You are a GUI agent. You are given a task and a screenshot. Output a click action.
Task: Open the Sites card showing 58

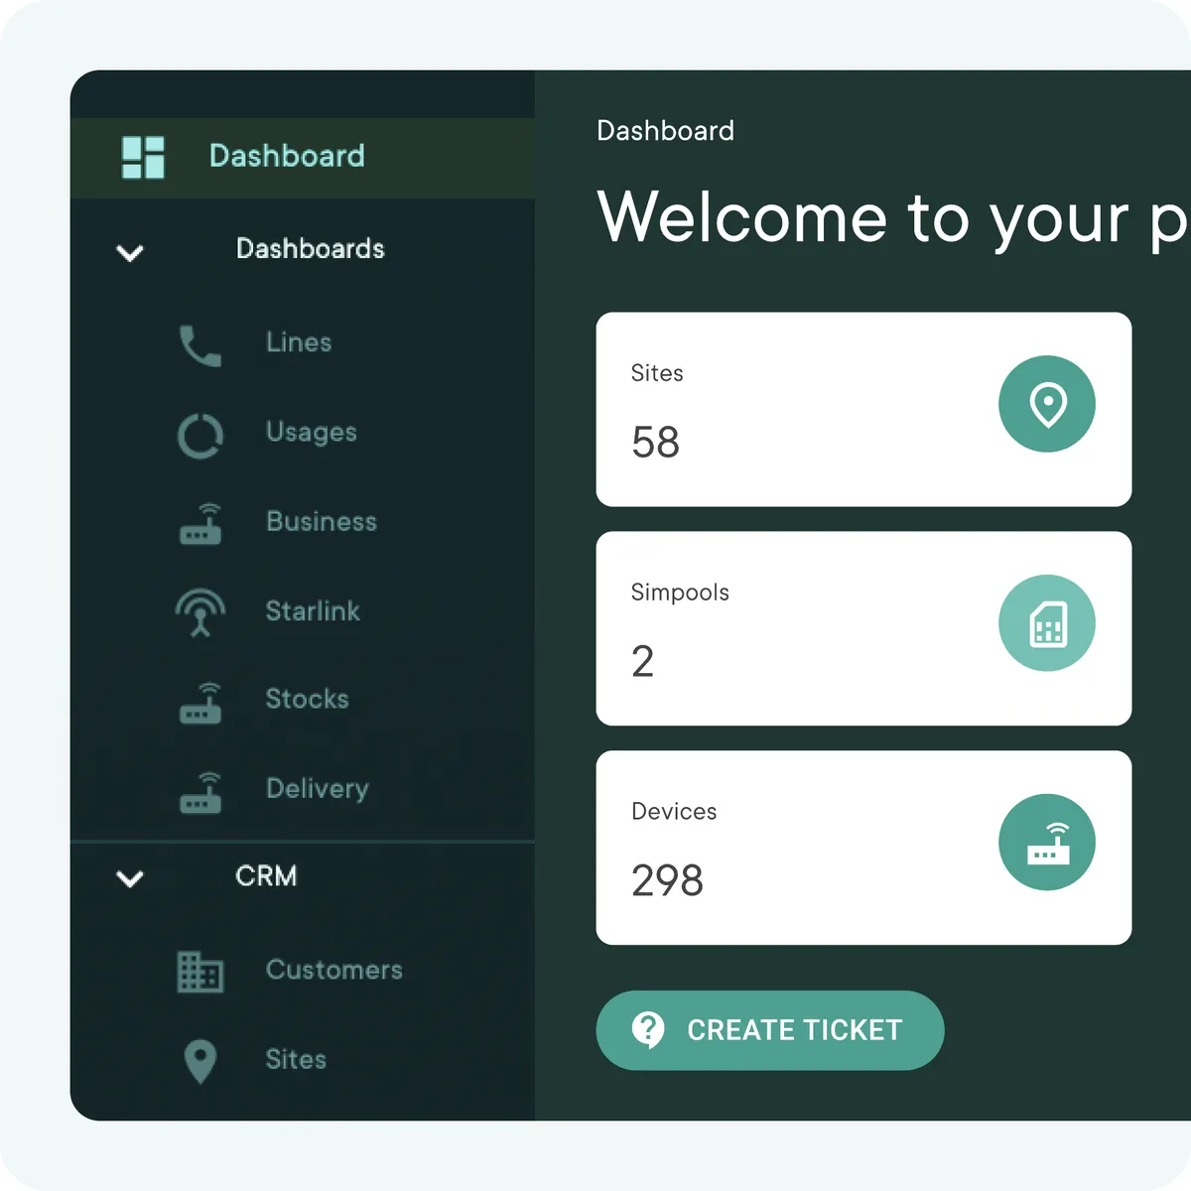pyautogui.click(x=863, y=410)
